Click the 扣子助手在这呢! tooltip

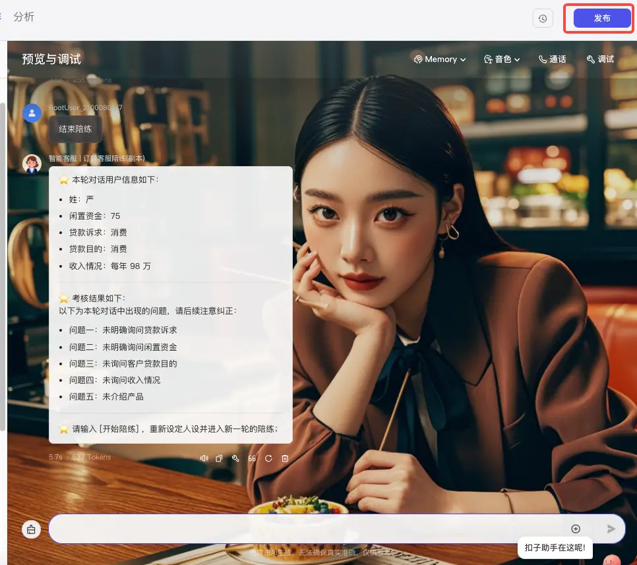(x=555, y=548)
